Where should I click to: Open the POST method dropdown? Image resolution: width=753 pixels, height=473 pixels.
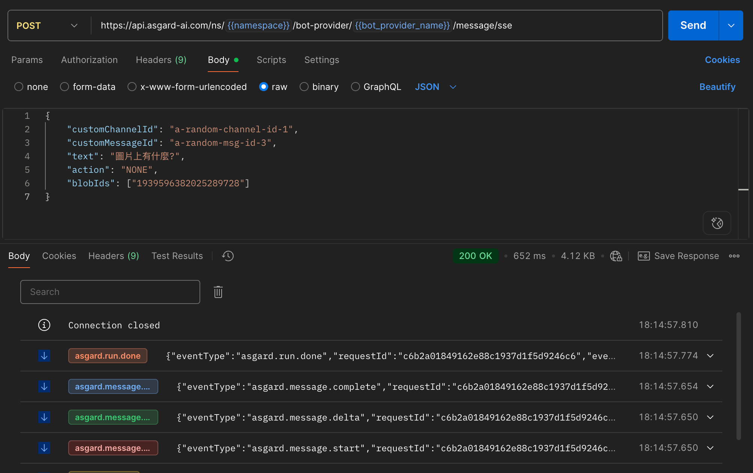pos(47,25)
